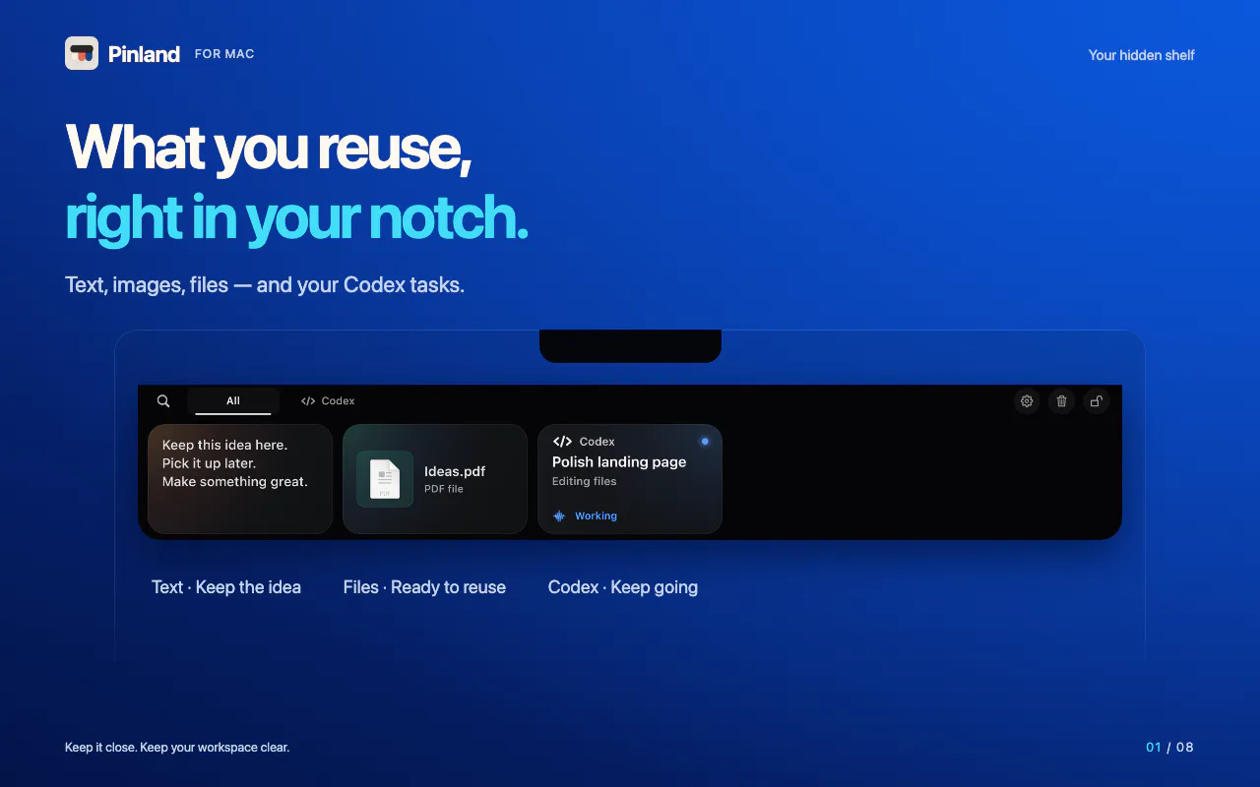Click the 'right in your notch.' headline
This screenshot has height=787, width=1260.
click(297, 218)
